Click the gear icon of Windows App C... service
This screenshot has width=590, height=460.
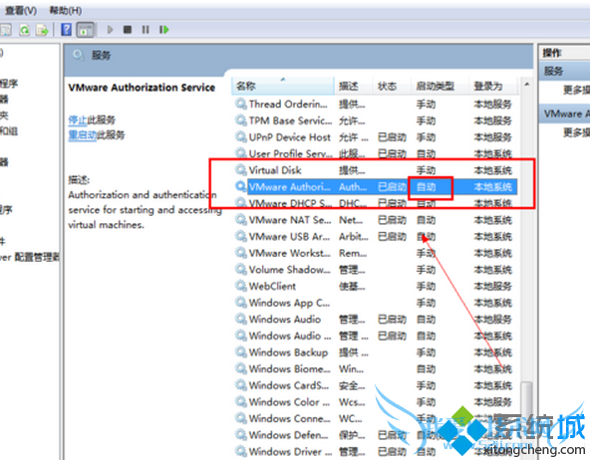(241, 302)
